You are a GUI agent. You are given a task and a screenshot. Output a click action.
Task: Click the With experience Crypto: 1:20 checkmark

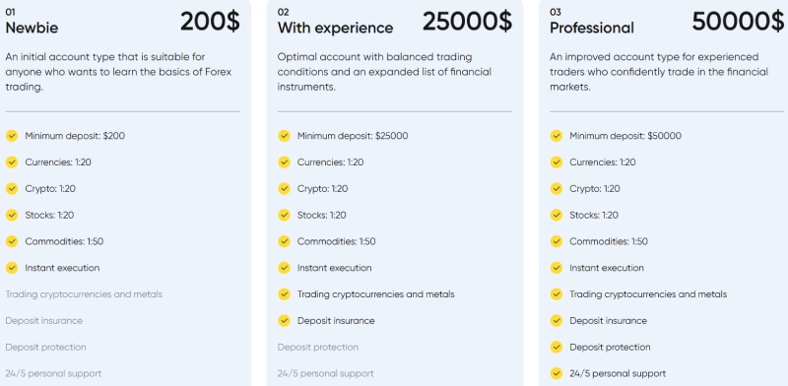[x=284, y=188]
